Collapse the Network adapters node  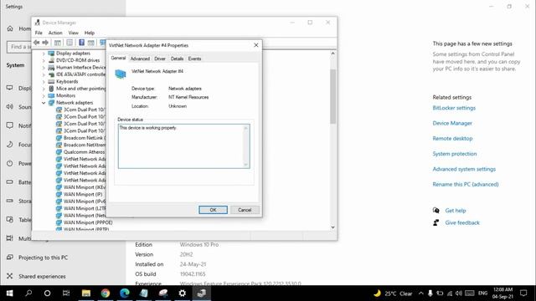point(44,103)
